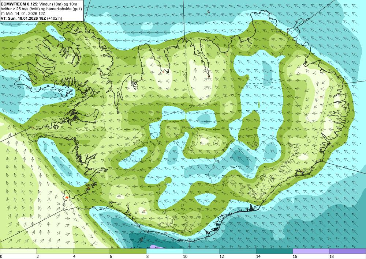
Task: Select the dark teal swatch between 14 and 16
Action: (274, 251)
